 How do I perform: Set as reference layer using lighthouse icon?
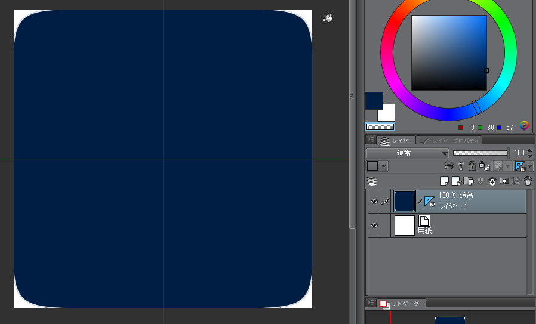[x=461, y=166]
